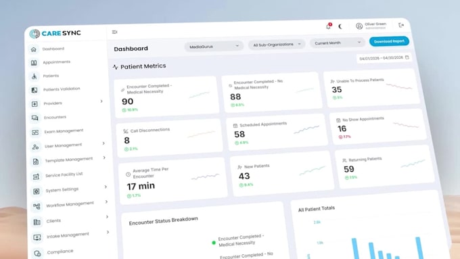Image resolution: width=460 pixels, height=259 pixels.
Task: Click the Providers plus-box icon
Action: point(34,104)
